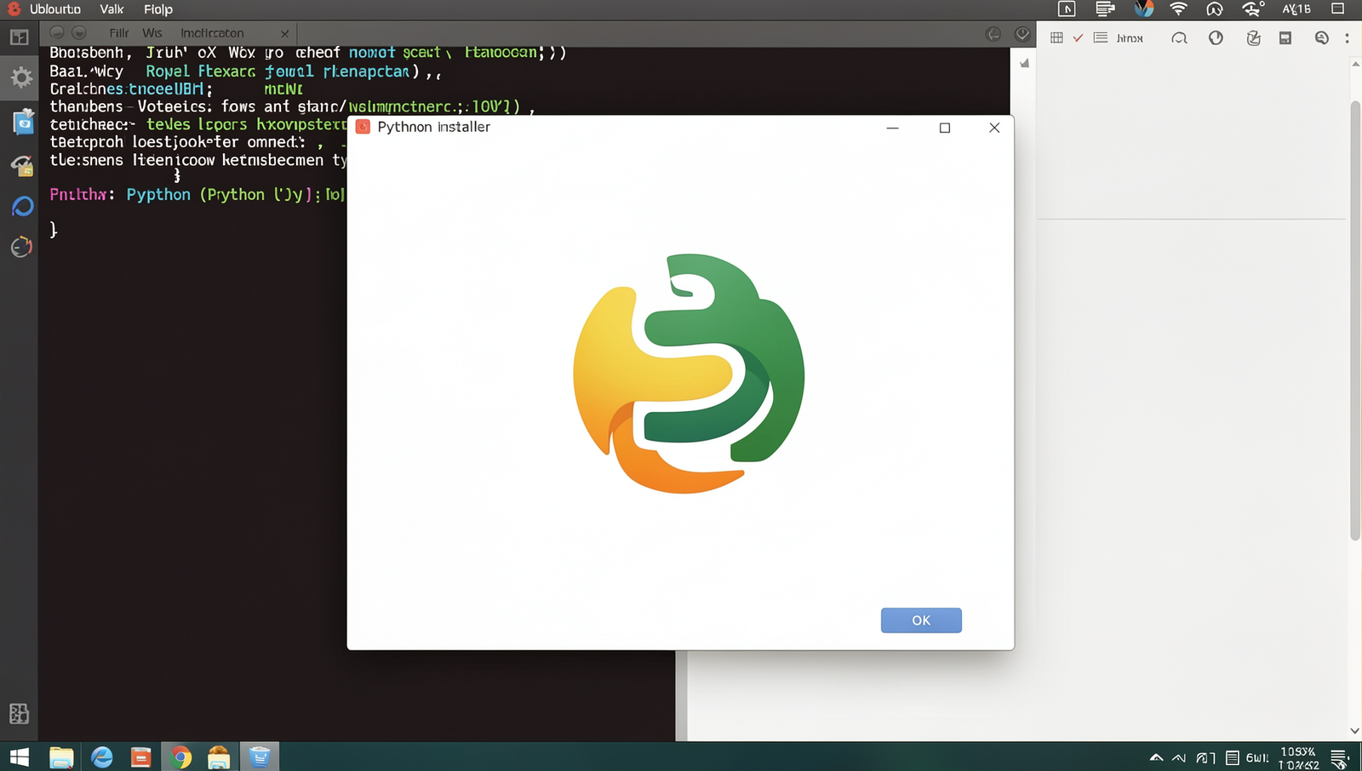The image size is (1362, 771).
Task: Click the 6WIL tray label
Action: (1257, 758)
